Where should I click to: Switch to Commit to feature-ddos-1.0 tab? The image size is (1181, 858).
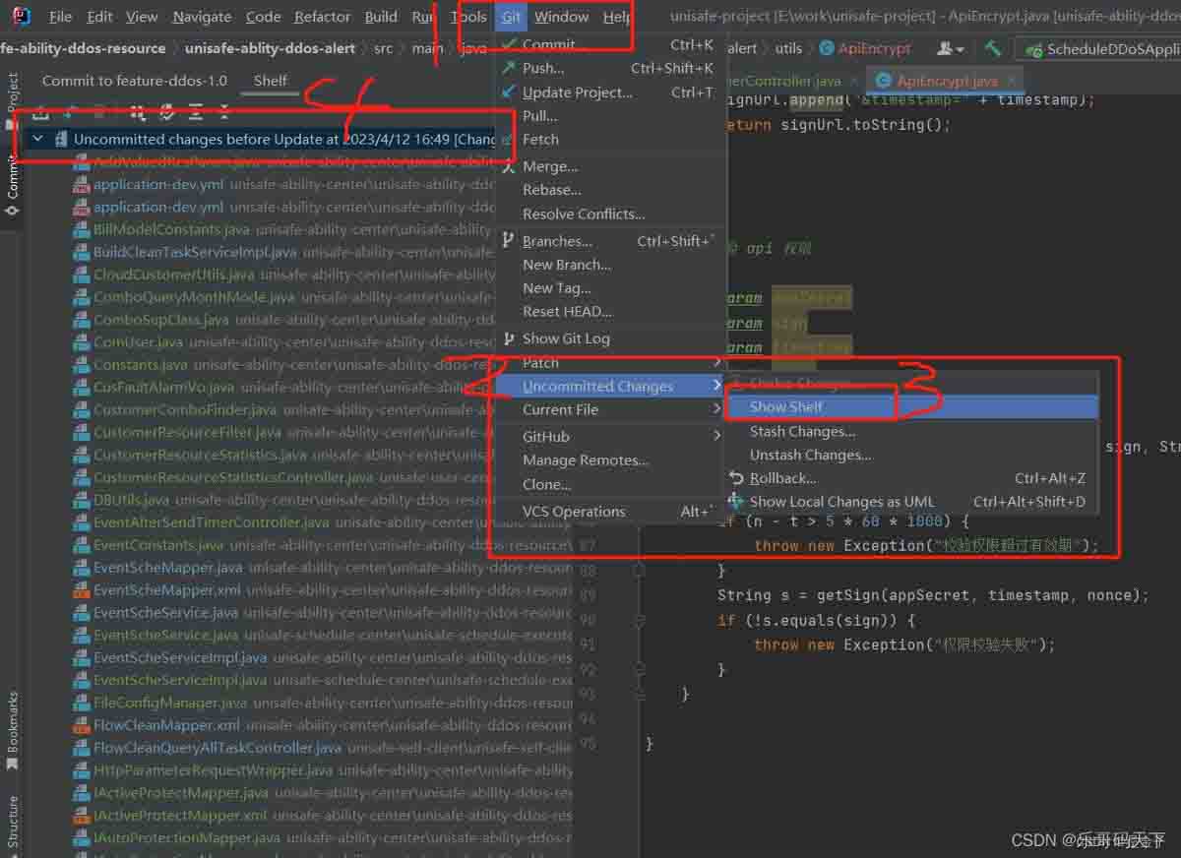click(134, 81)
